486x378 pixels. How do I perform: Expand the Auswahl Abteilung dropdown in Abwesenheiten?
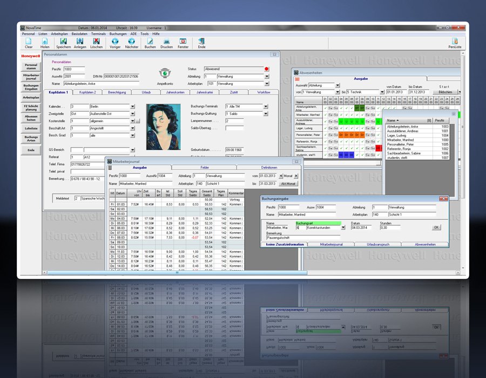pos(337,85)
